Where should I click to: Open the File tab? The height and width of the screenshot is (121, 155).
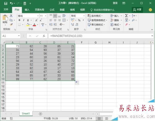pyautogui.click(x=6, y=10)
